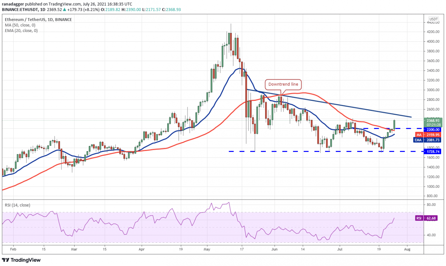Viewport: 446px width, 266px height.
Task: Click the TradingView logo in the bottom corner
Action: [21, 260]
